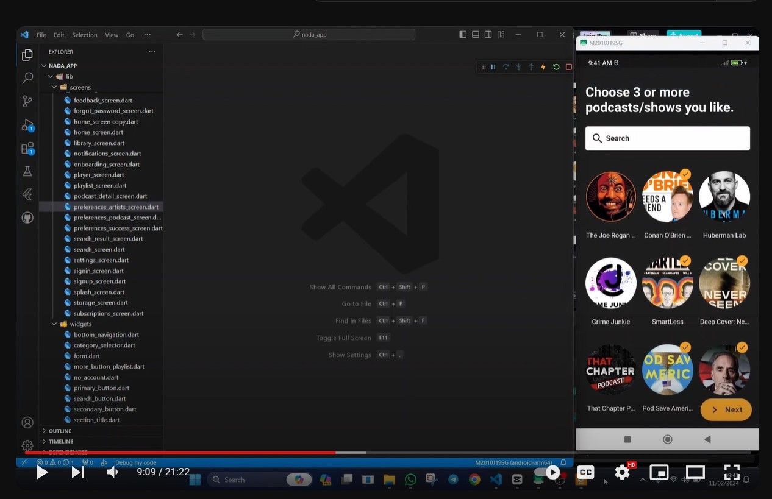Open the View menu

[112, 35]
